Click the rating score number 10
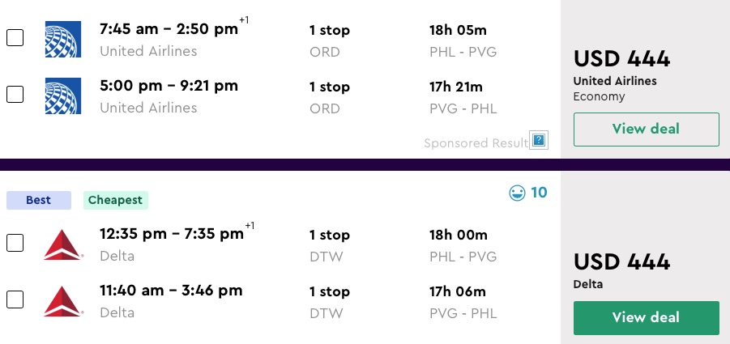 539,193
